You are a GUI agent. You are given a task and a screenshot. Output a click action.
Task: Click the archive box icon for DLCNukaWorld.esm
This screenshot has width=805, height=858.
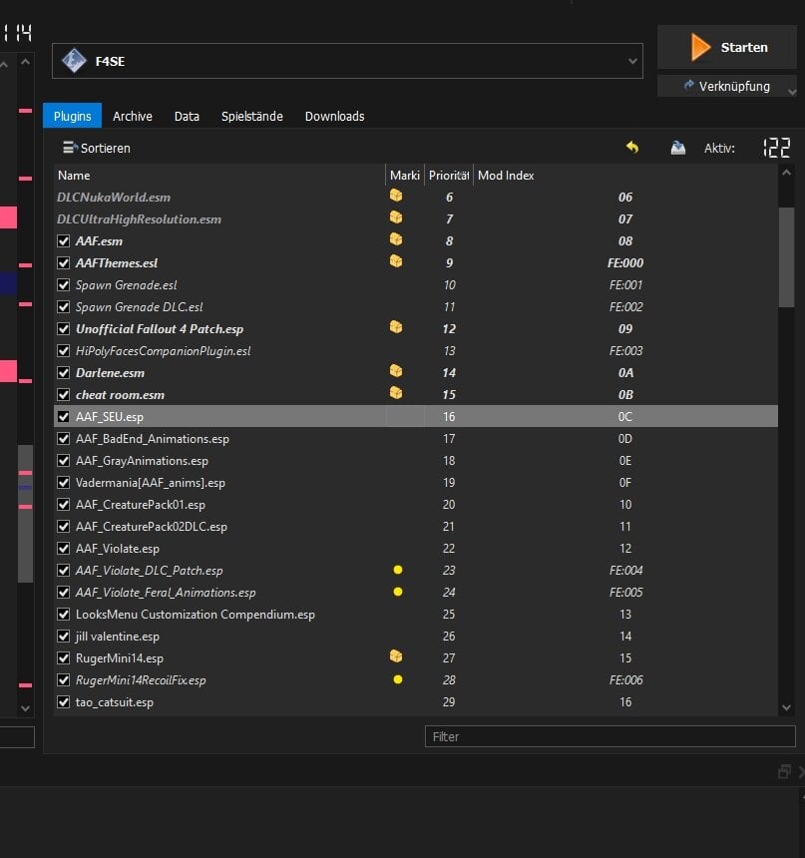pyautogui.click(x=396, y=196)
